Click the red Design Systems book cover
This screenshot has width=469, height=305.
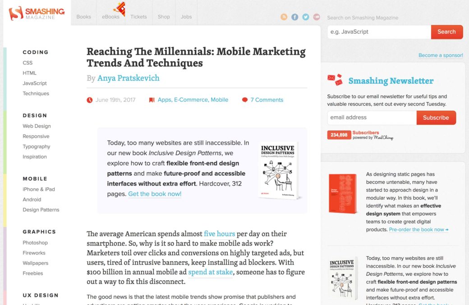pos(342,193)
